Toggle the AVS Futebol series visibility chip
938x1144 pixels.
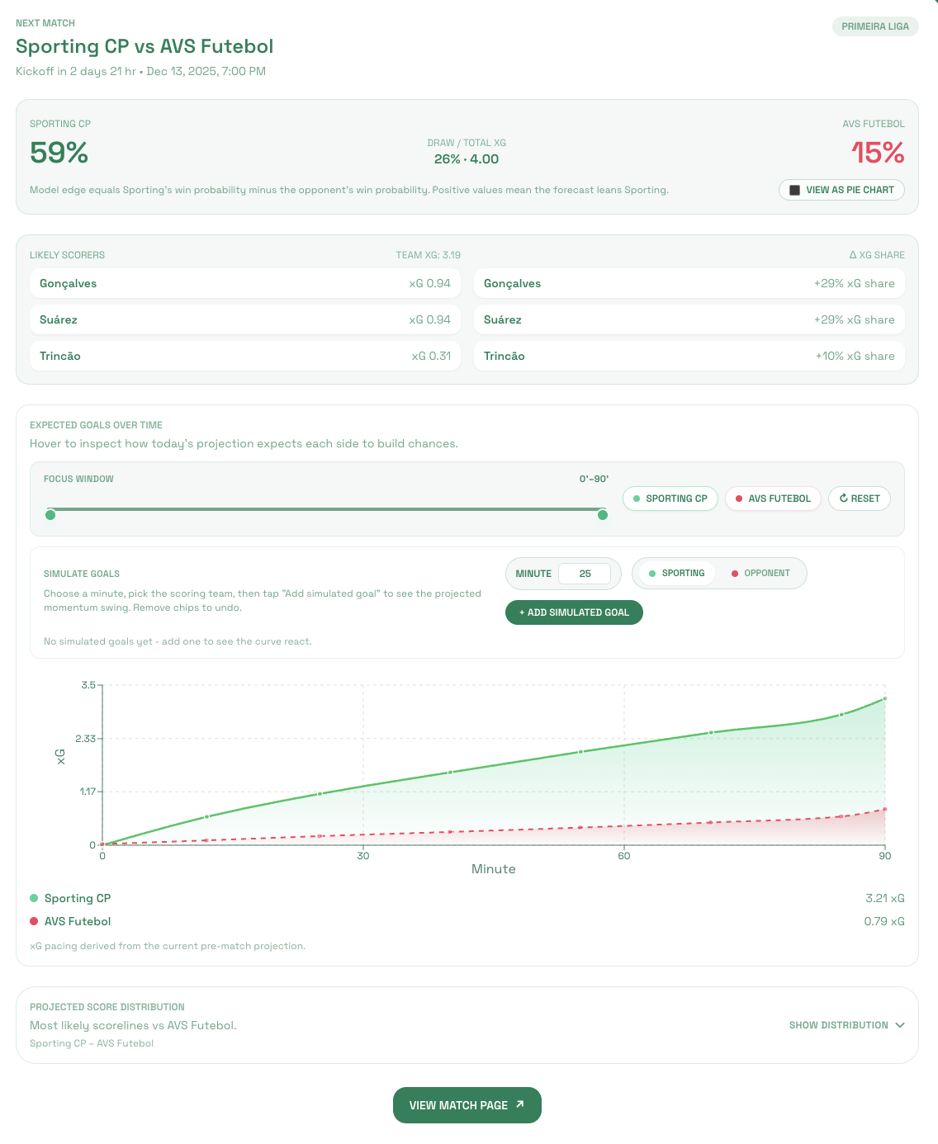tap(773, 499)
